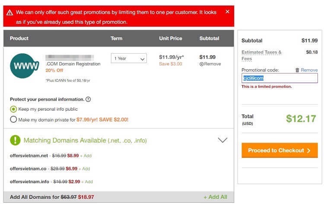The height and width of the screenshot is (204, 324).
Task: Click the warning triangle icon in alert
Action: (10, 13)
